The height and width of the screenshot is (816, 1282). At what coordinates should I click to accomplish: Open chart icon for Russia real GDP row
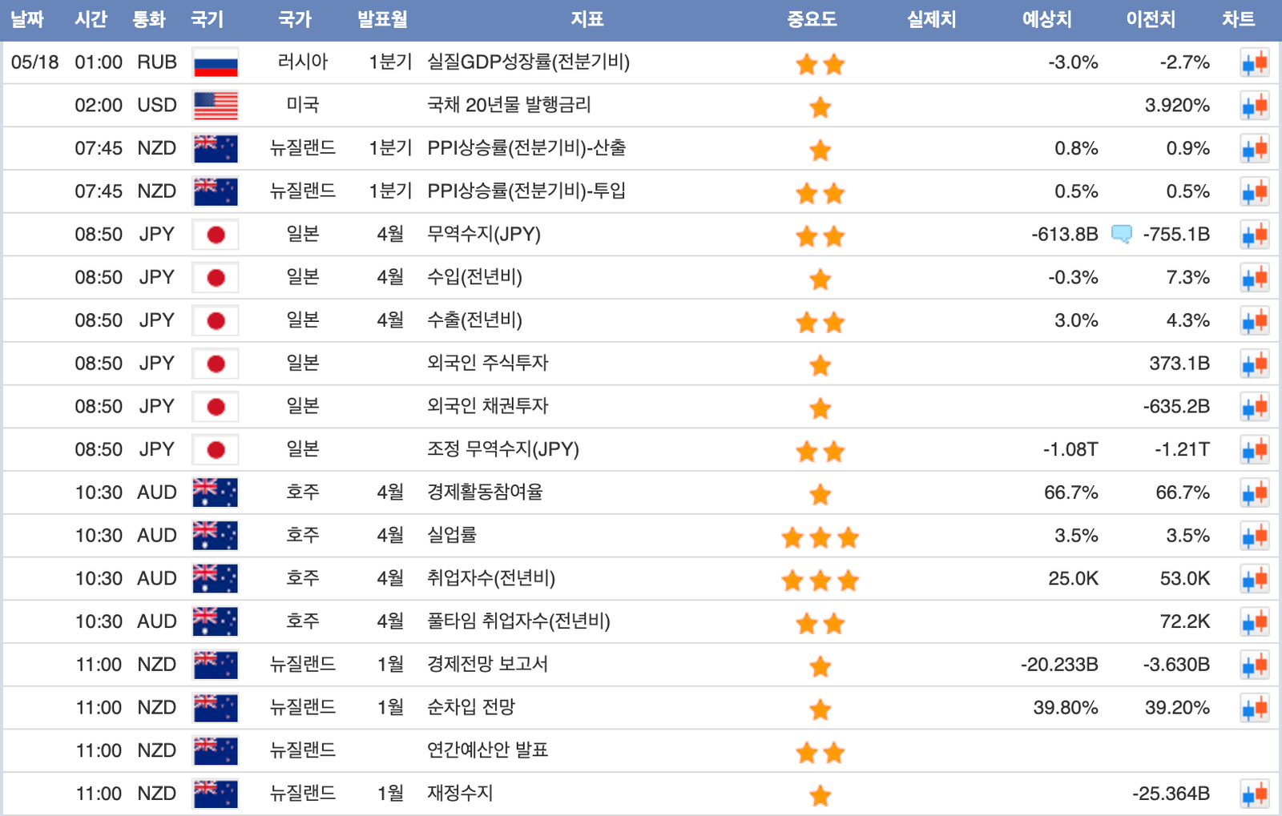1255,62
